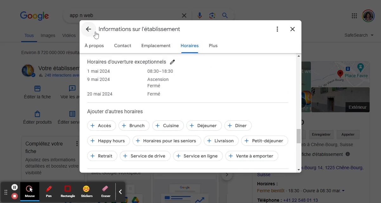Select the Pen annotation tool

pyautogui.click(x=48, y=191)
